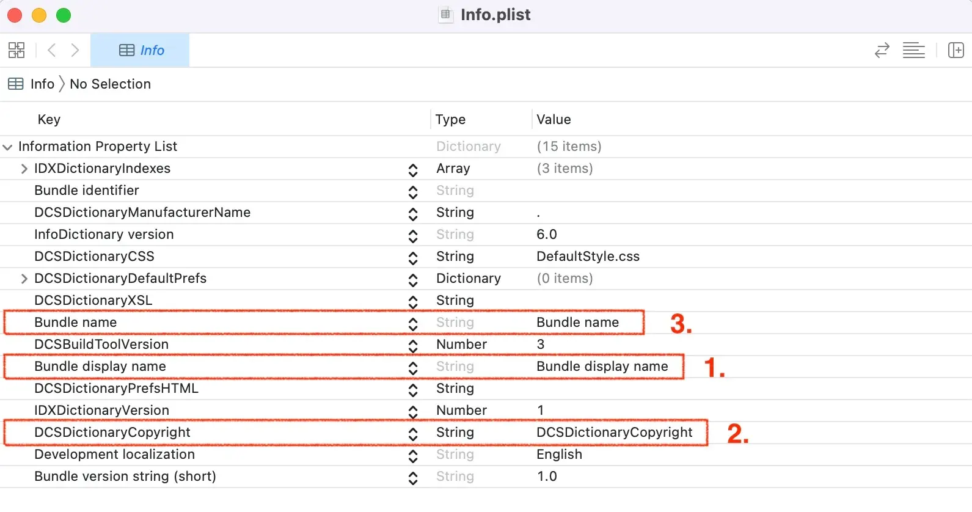
Task: Select Bundle version string (short) key
Action: tap(125, 477)
